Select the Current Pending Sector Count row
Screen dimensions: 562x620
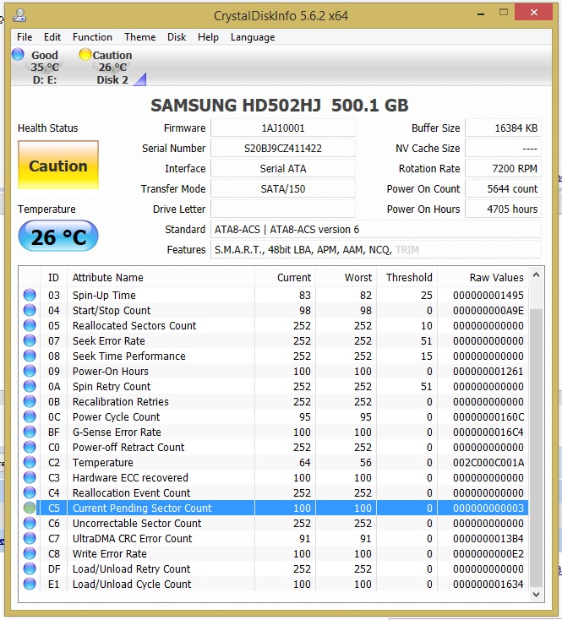(x=273, y=508)
